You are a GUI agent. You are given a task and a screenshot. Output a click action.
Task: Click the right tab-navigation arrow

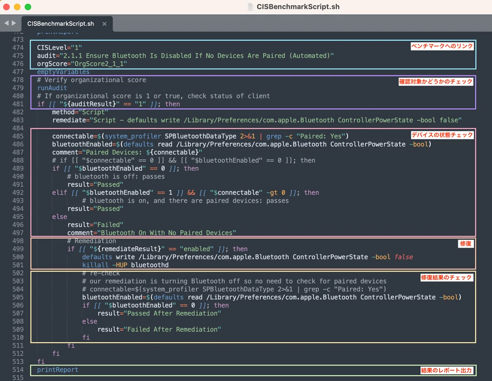[x=14, y=23]
